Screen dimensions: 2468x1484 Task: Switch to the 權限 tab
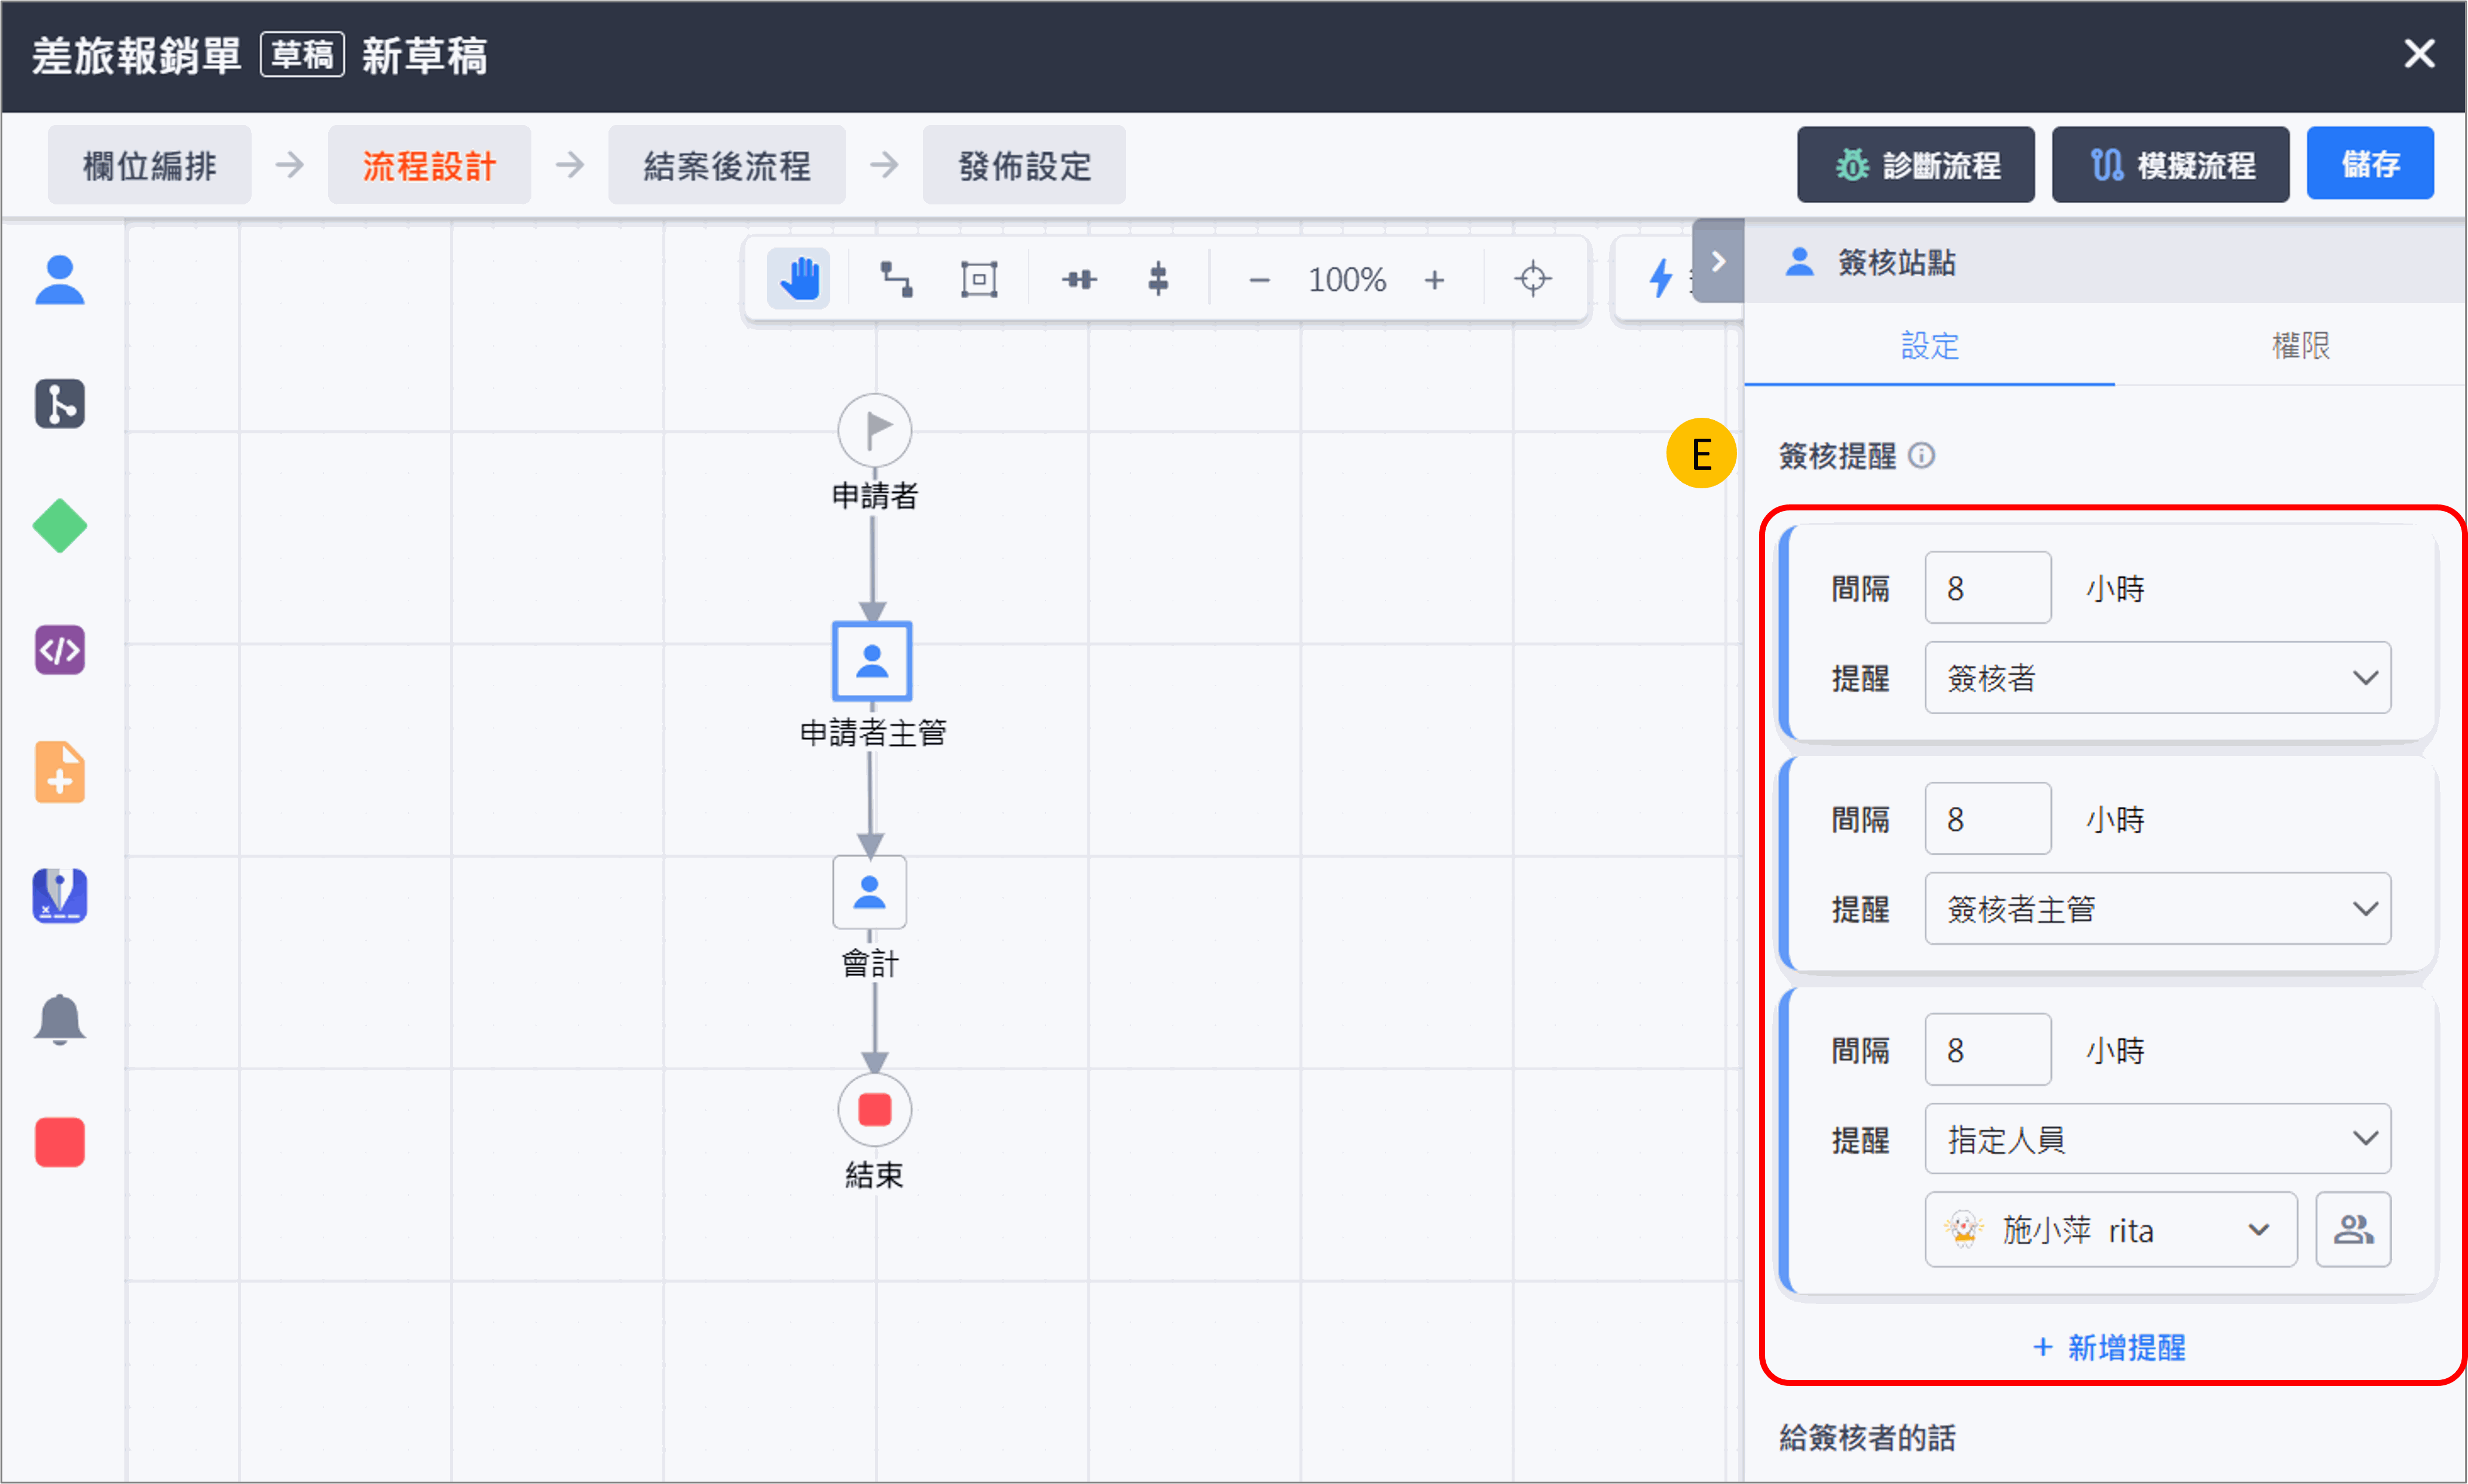(2299, 346)
